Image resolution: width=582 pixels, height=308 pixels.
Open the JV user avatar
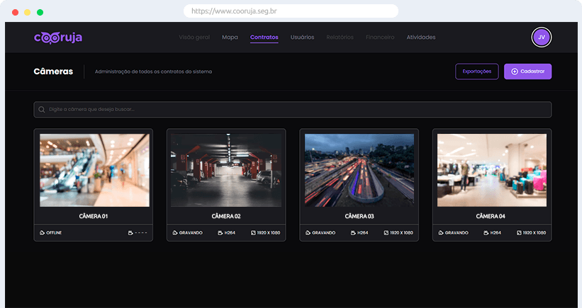[542, 38]
